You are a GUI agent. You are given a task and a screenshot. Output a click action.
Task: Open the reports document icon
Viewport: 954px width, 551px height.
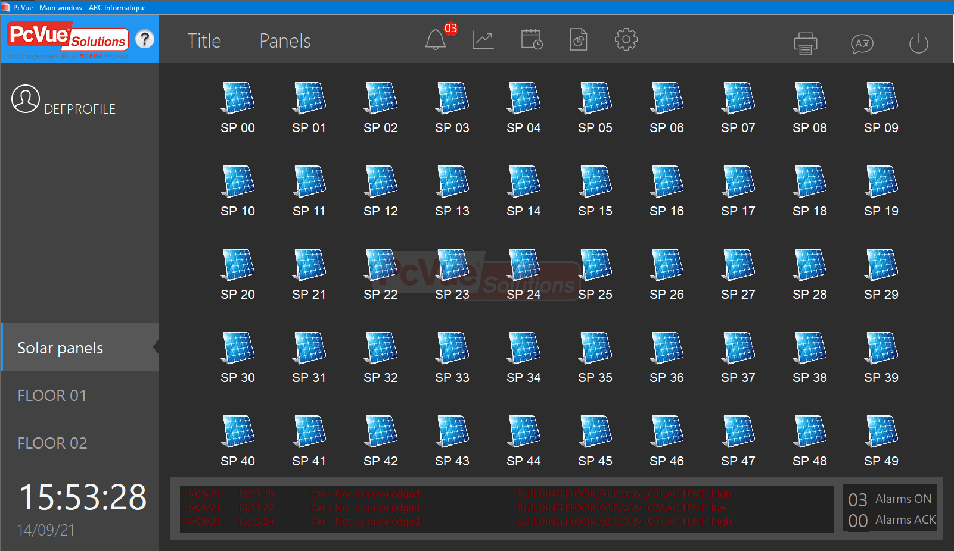[x=579, y=40]
